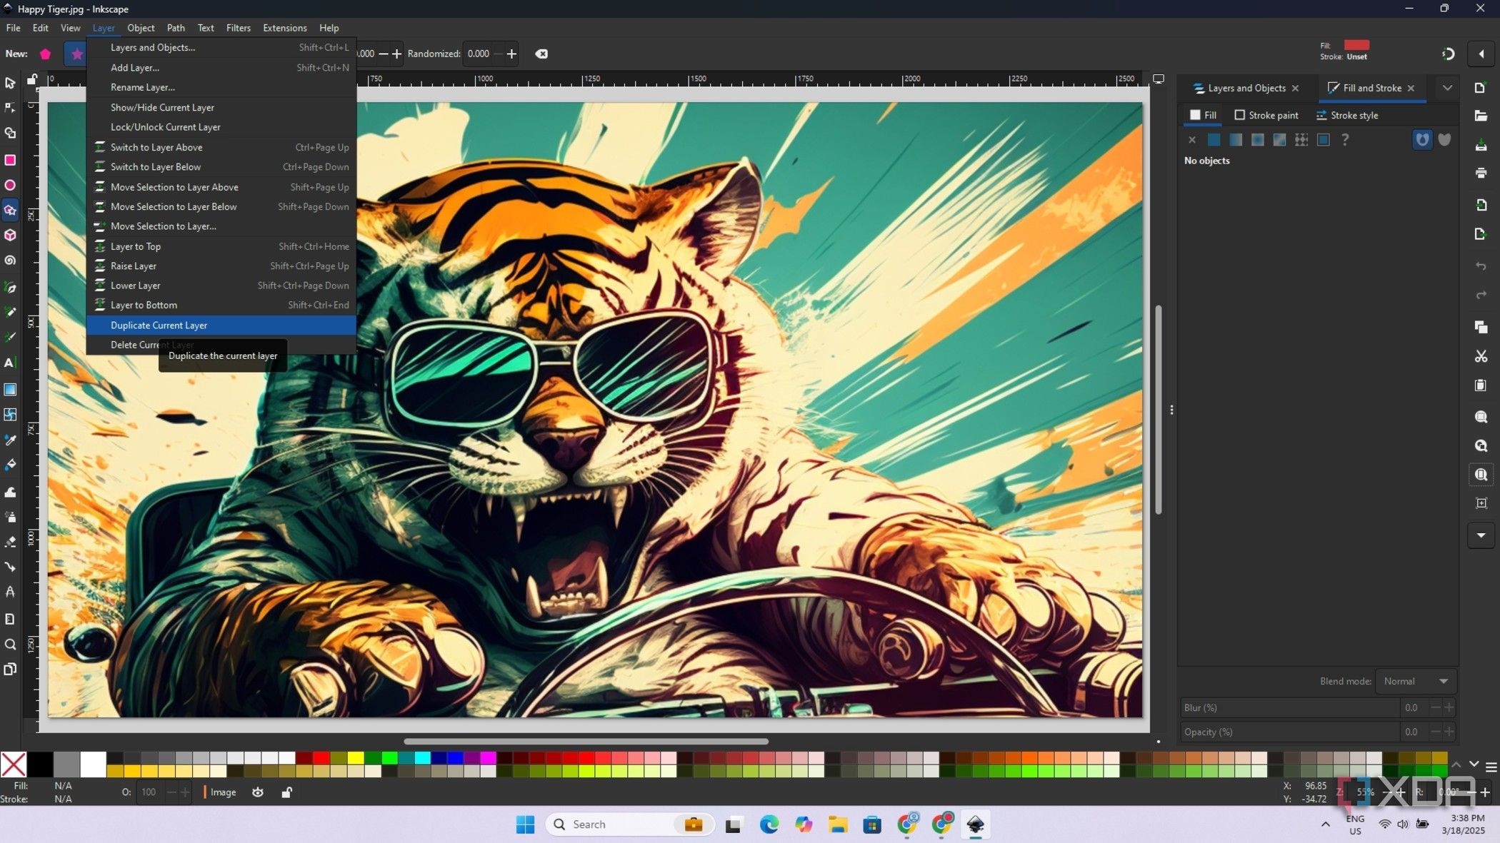Screen dimensions: 1500x843
Task: Open the Blend mode Normal dropdown
Action: [x=1416, y=682]
